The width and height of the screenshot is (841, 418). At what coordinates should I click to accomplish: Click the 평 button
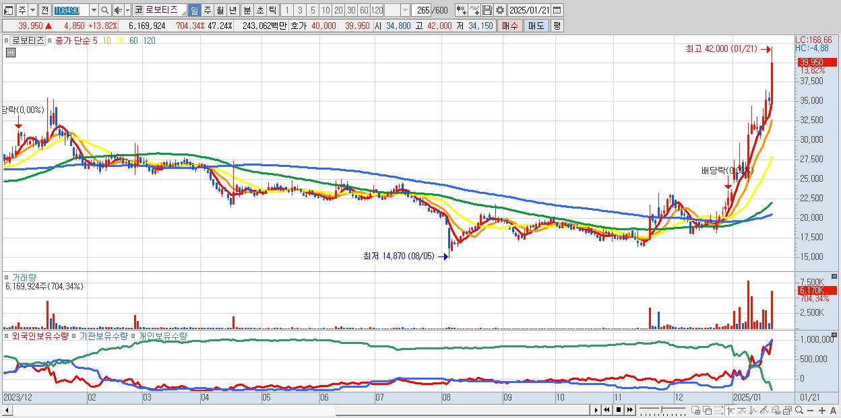tap(557, 26)
